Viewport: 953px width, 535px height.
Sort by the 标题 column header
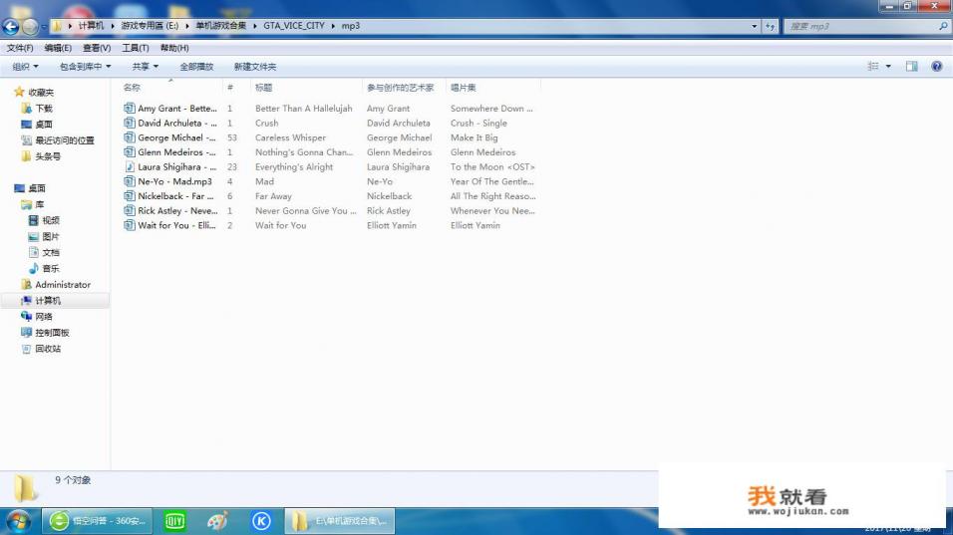tap(264, 88)
